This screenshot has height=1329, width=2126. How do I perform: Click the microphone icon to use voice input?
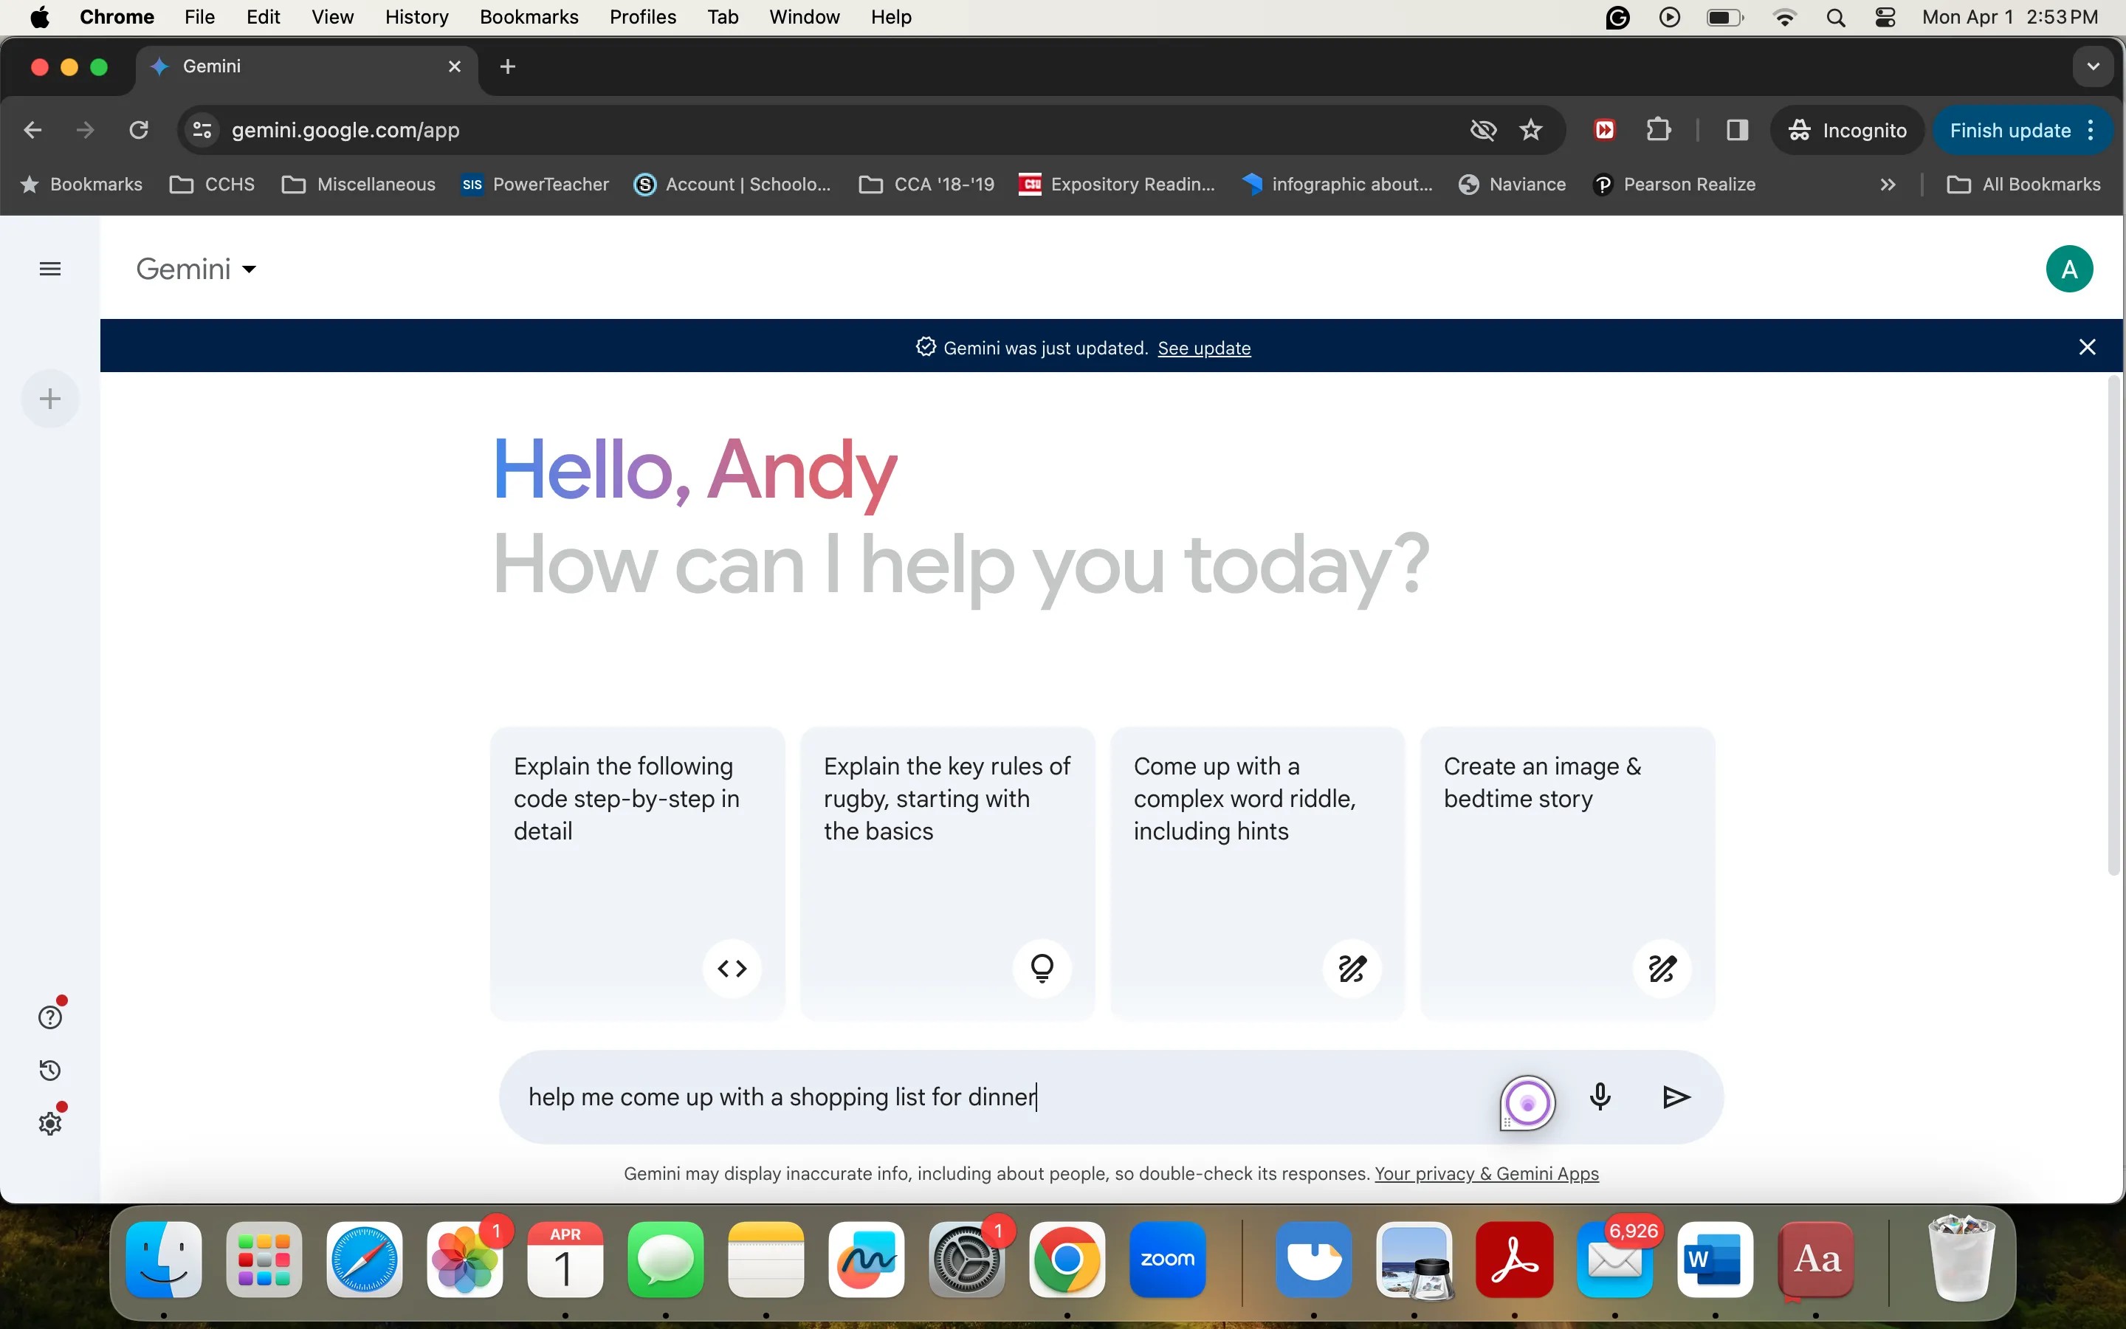[x=1601, y=1096]
